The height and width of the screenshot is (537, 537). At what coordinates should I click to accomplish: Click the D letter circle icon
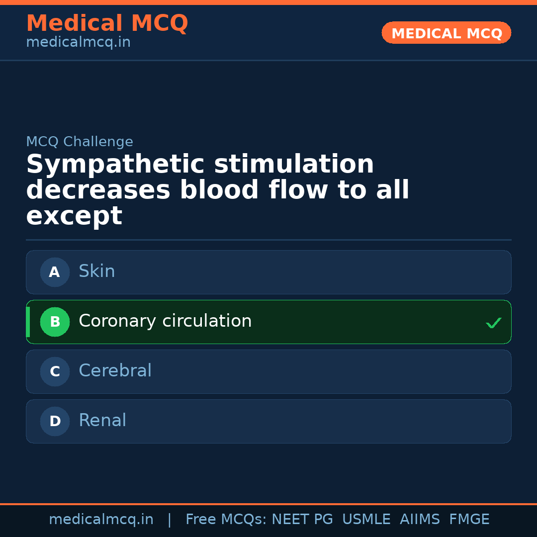(x=55, y=421)
